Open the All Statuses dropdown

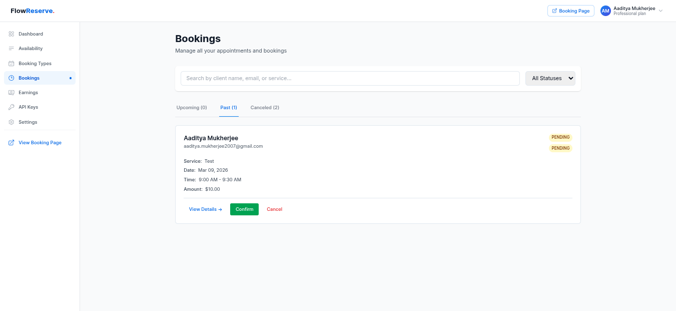(x=550, y=78)
